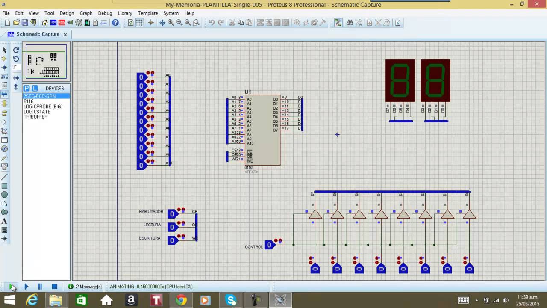The height and width of the screenshot is (308, 547).
Task: Click the L library manager button
Action: coord(35,88)
